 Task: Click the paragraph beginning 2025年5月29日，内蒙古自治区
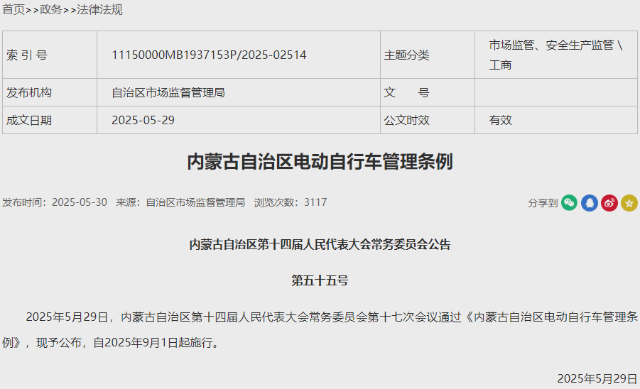coord(320,330)
